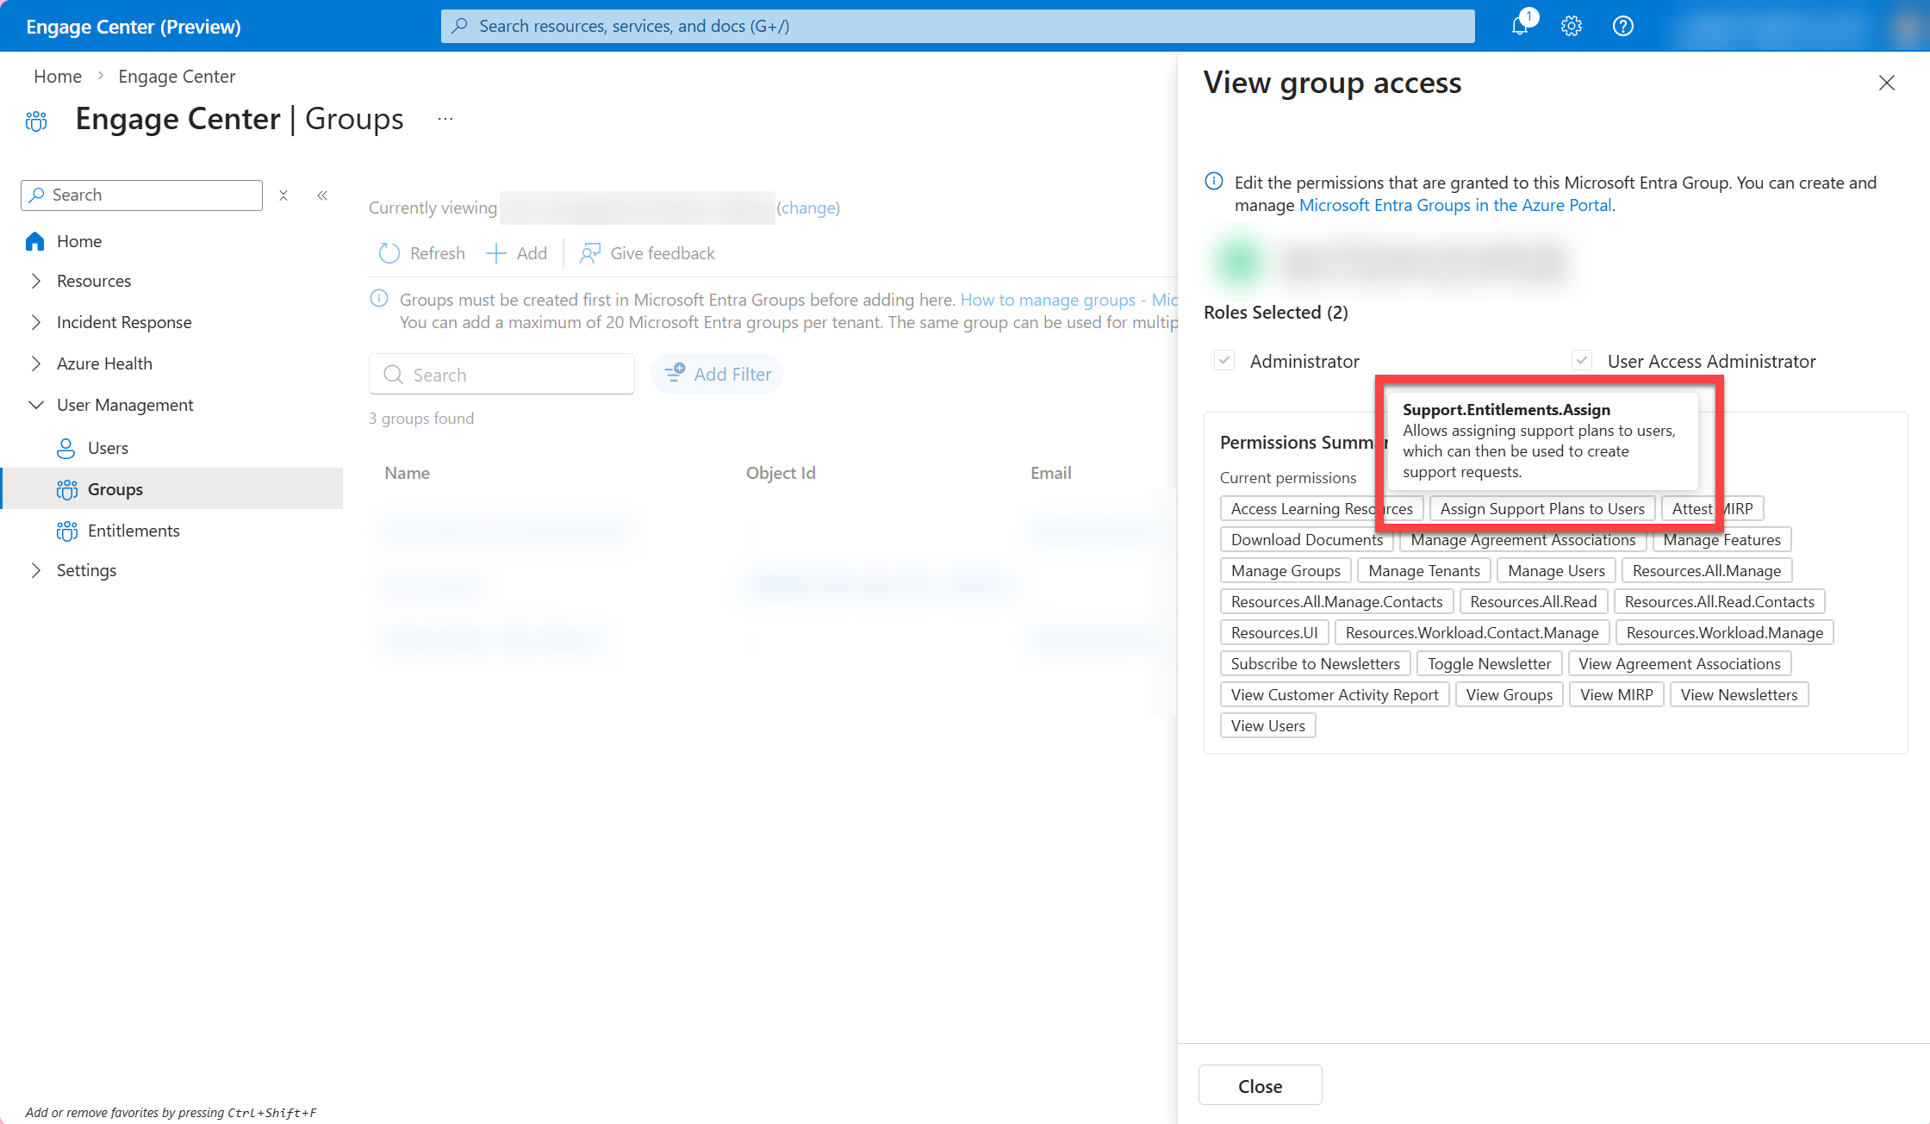Screen dimensions: 1930x1124
Task: Click the Assign Support Plans to Users permission tag
Action: point(1542,508)
